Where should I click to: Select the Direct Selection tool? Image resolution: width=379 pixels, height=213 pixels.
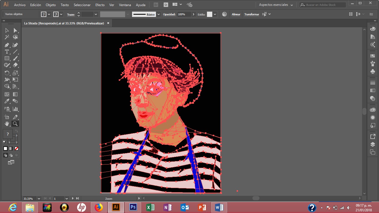(x=16, y=30)
